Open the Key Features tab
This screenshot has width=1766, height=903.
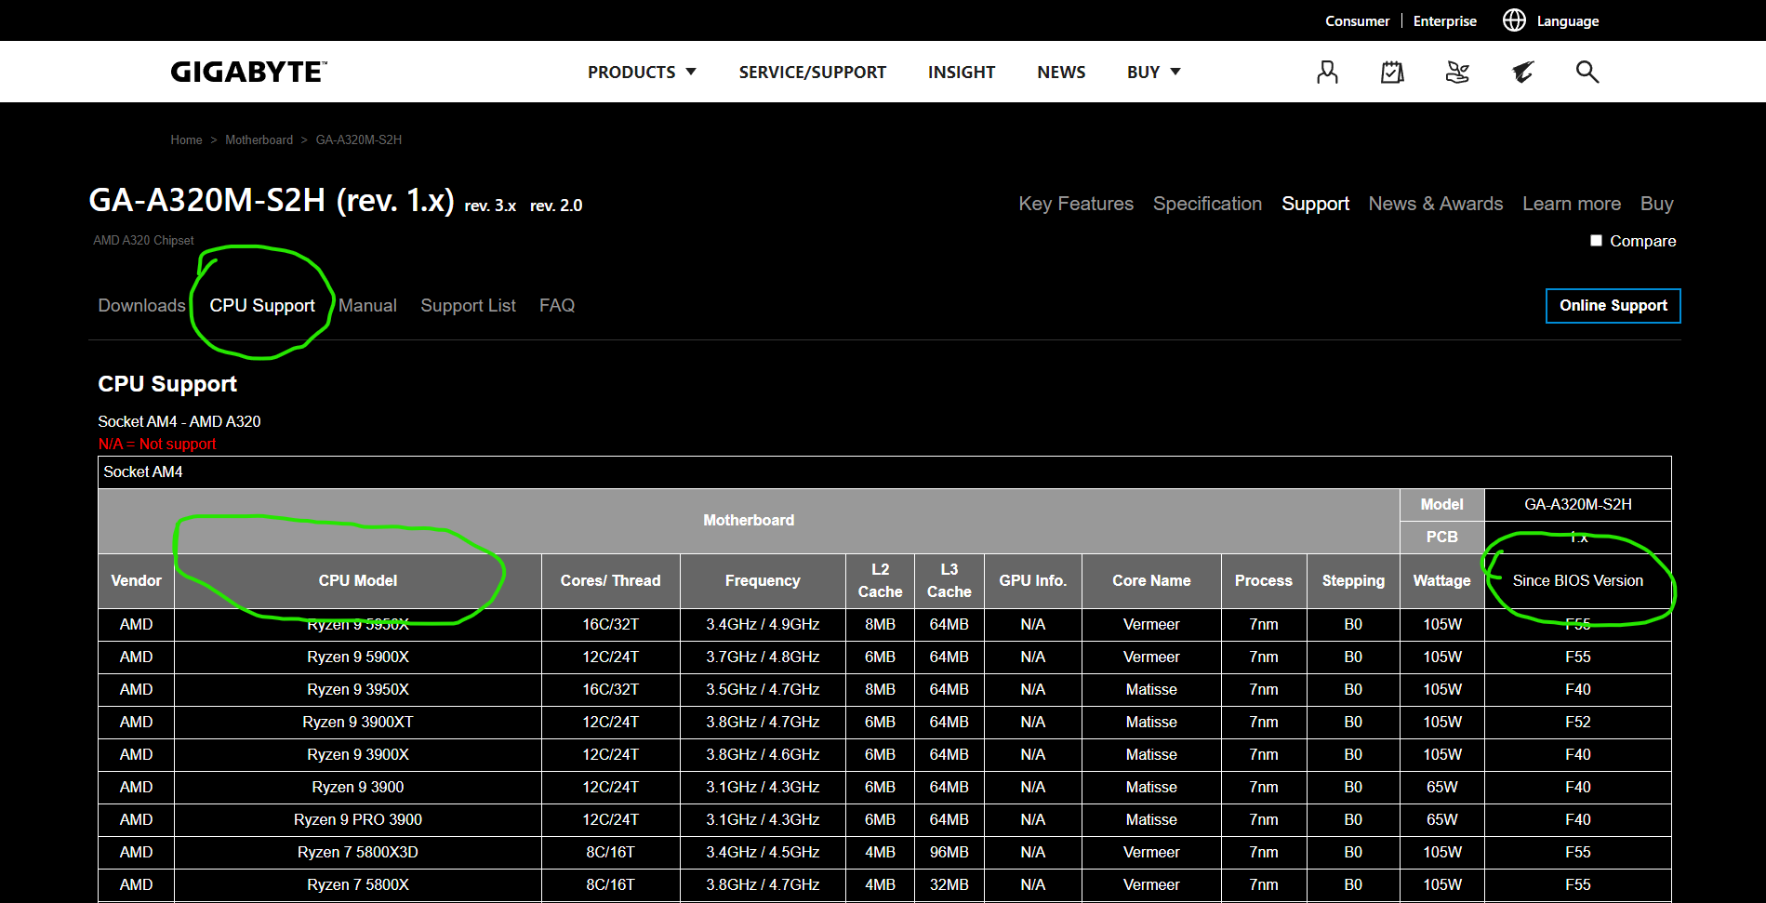1076,204
